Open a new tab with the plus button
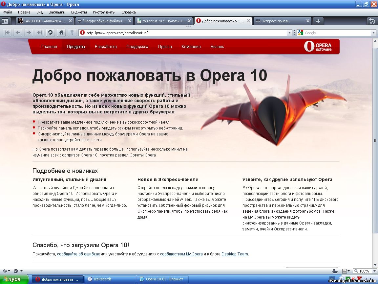Viewport: 378px width, 284px height. [x=318, y=21]
